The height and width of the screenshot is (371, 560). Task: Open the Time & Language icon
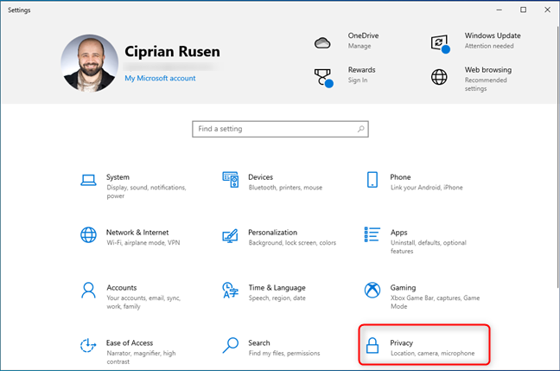pos(231,290)
